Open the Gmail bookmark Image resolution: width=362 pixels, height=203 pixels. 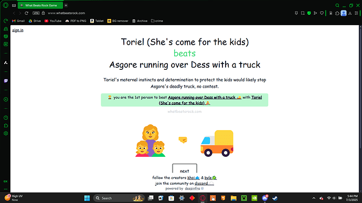(x=18, y=21)
